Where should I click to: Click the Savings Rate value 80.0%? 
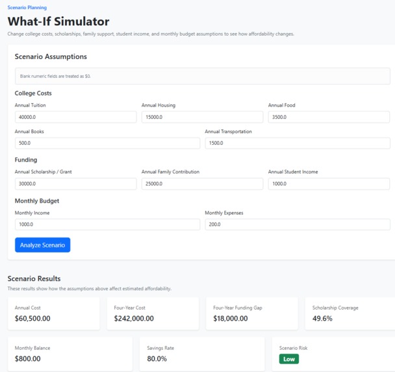tap(157, 358)
